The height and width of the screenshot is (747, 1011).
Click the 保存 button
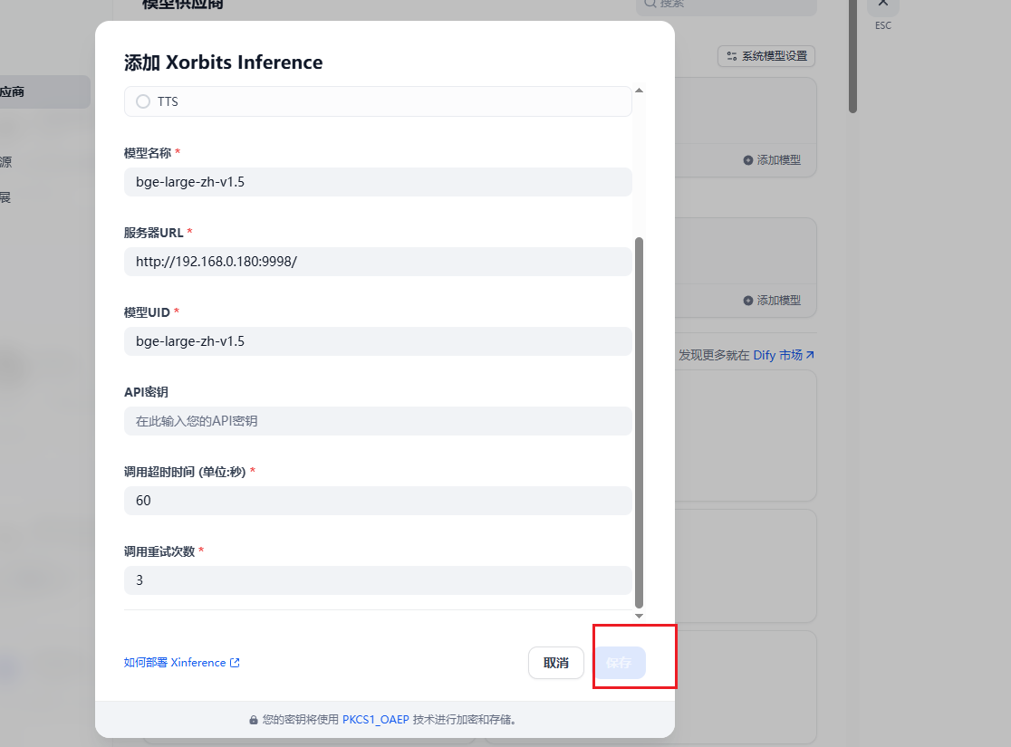[x=620, y=663]
